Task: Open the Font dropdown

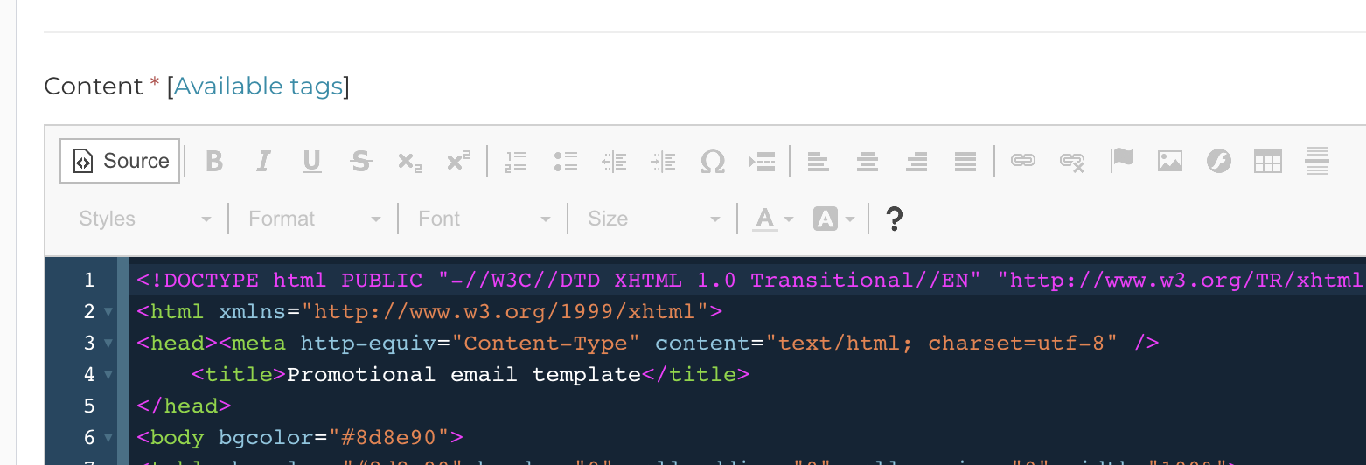Action: coord(483,219)
